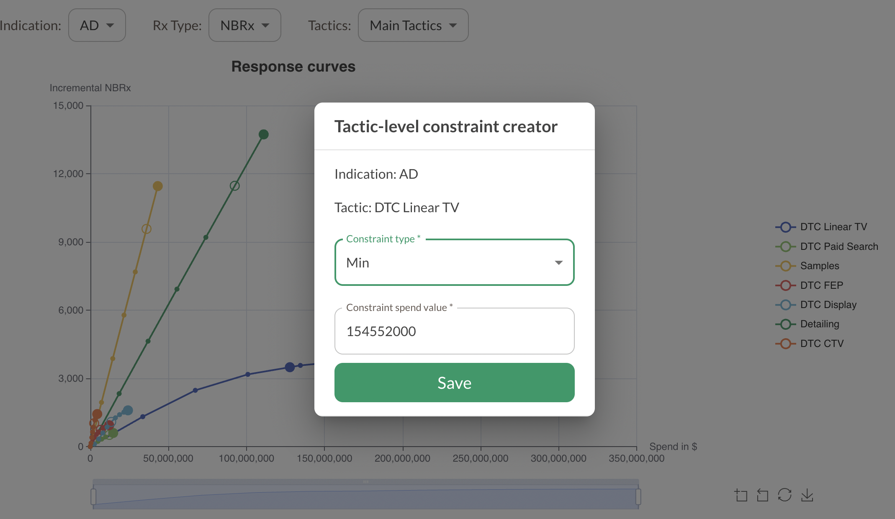Screen dimensions: 895x519
Task: Open the Tactics dropdown showing Main Tactics
Action: pyautogui.click(x=413, y=25)
